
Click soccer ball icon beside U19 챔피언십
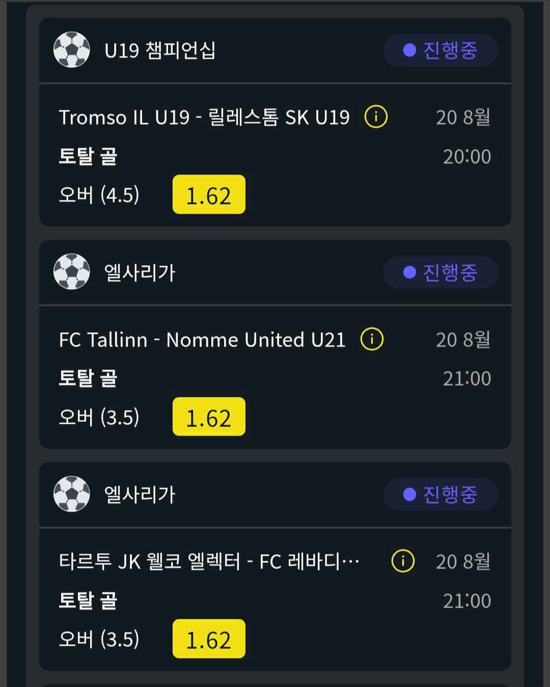(72, 50)
